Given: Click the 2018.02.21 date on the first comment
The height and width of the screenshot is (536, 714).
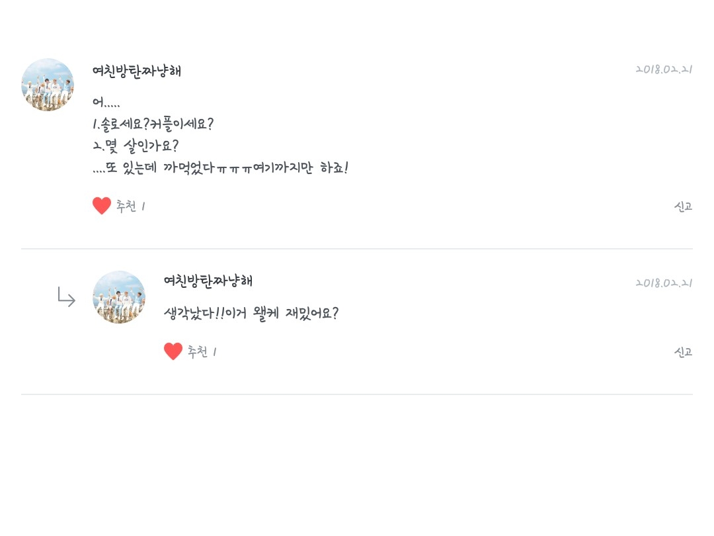Looking at the screenshot, I should pyautogui.click(x=664, y=69).
